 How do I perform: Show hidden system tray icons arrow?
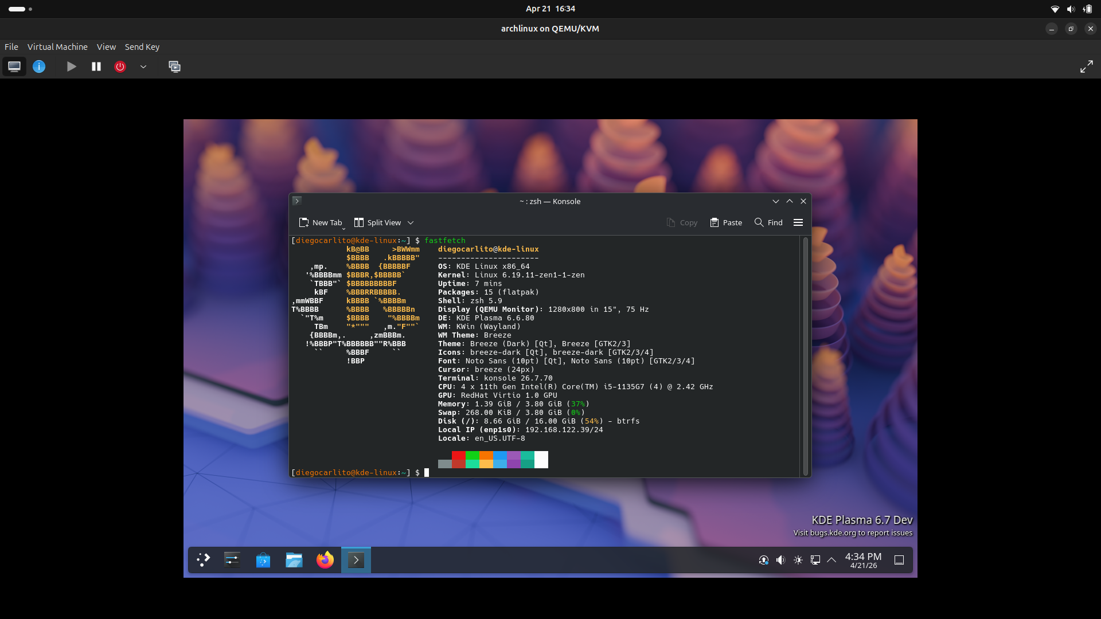click(831, 560)
